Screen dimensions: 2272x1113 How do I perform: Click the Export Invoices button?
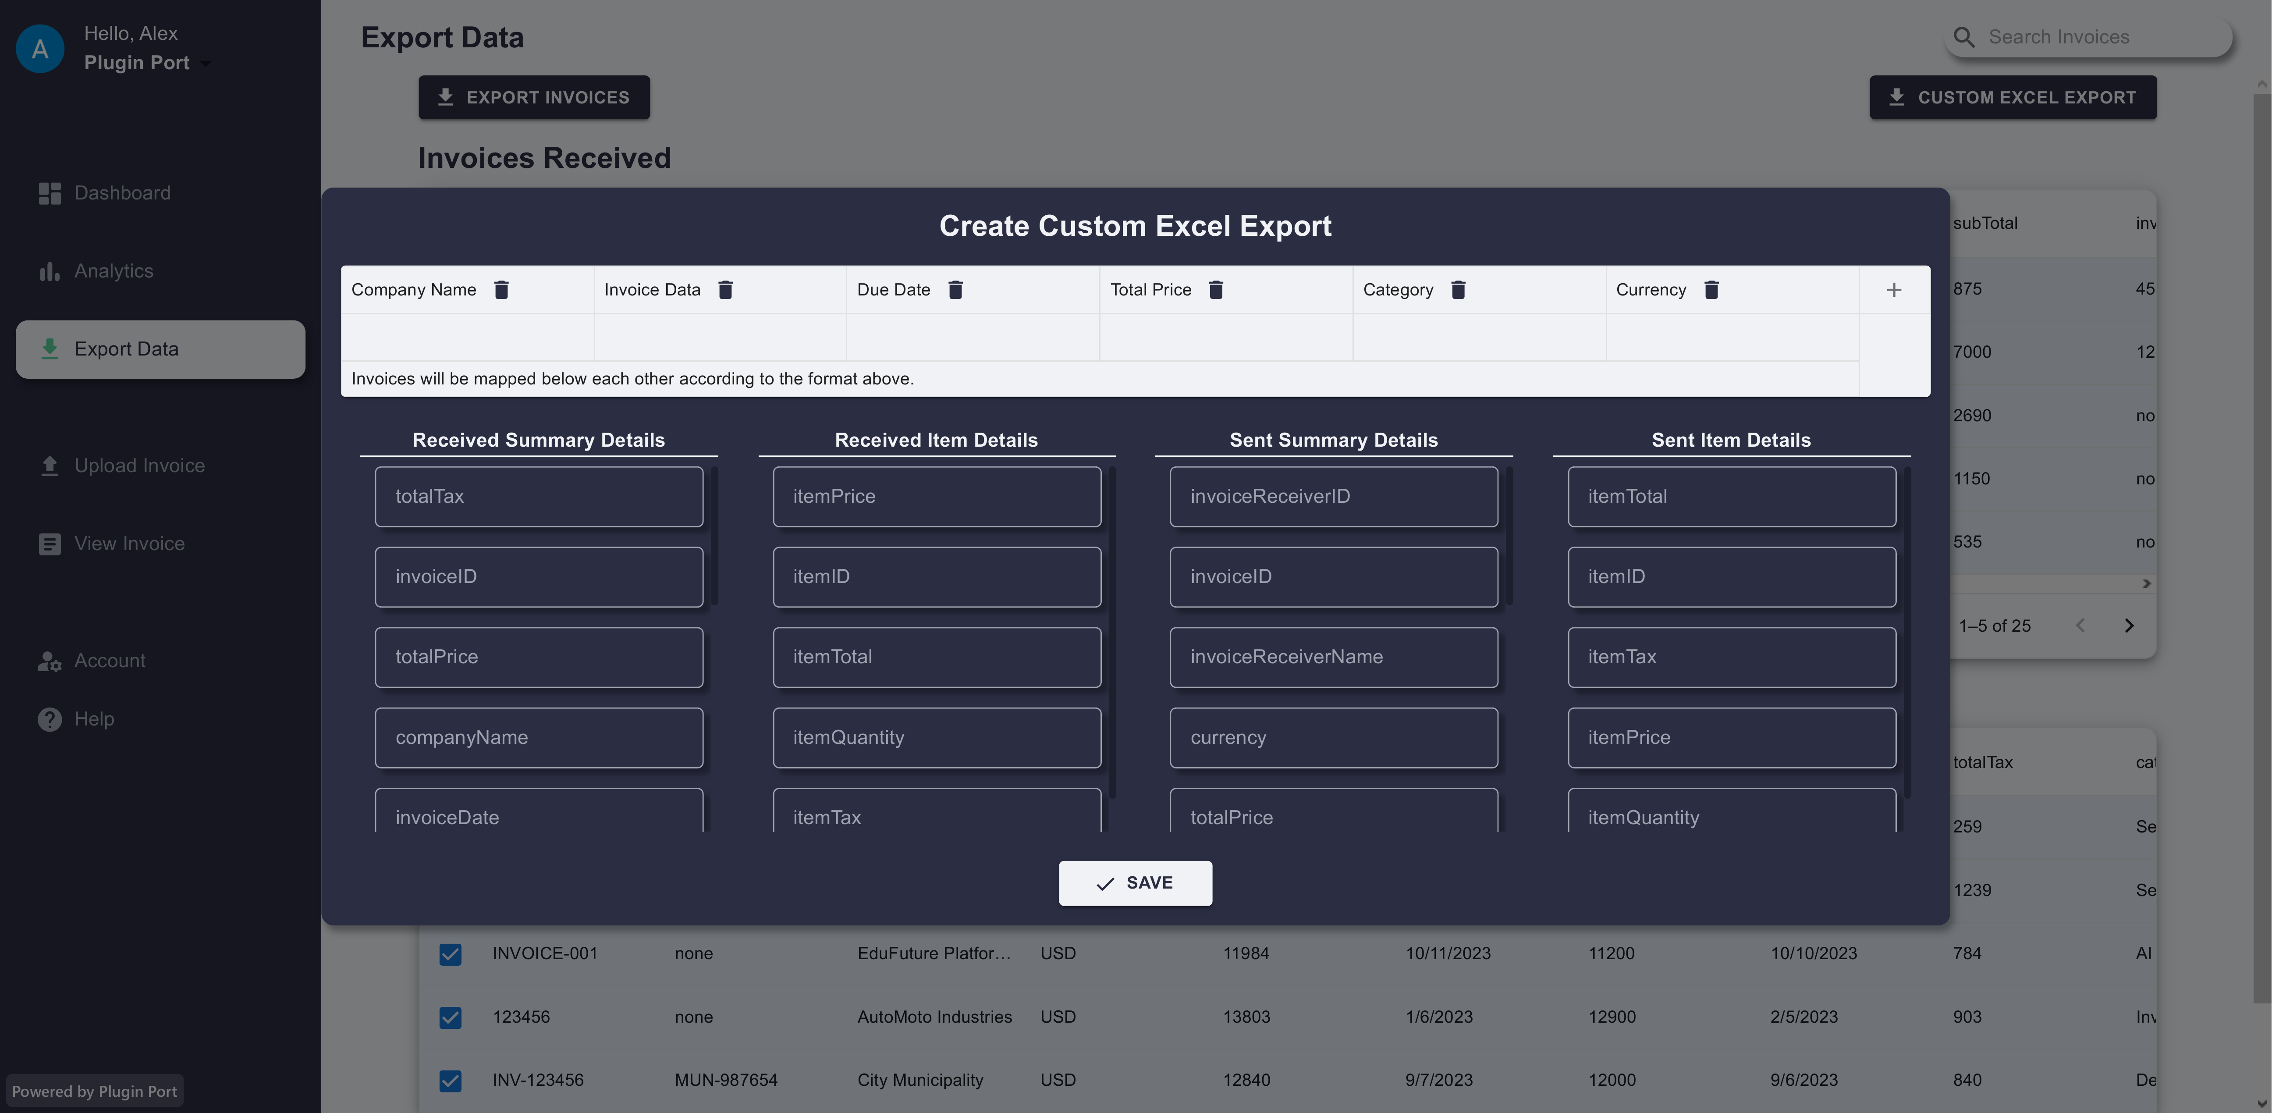coord(534,97)
